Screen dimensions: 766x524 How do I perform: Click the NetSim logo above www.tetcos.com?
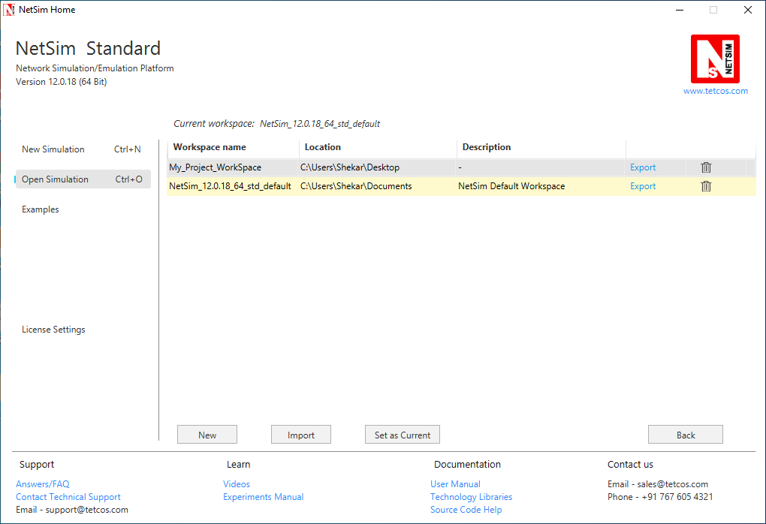pyautogui.click(x=714, y=59)
